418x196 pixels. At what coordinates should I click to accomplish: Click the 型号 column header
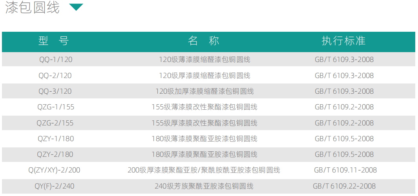click(x=54, y=41)
